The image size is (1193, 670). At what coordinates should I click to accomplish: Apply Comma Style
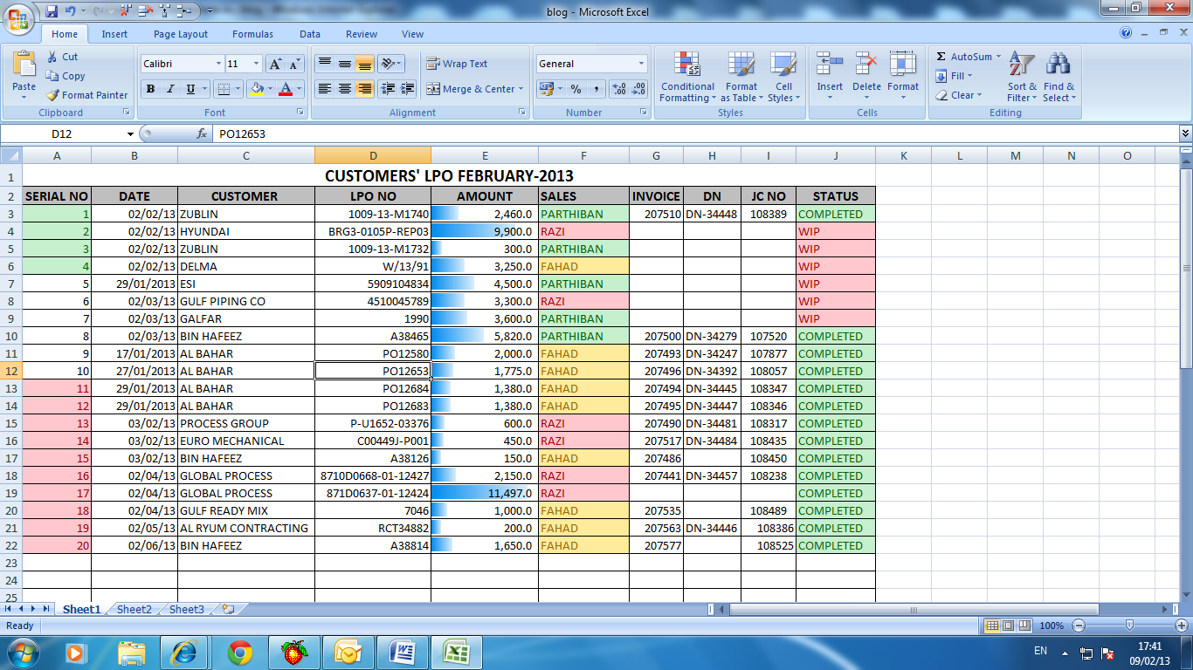596,89
